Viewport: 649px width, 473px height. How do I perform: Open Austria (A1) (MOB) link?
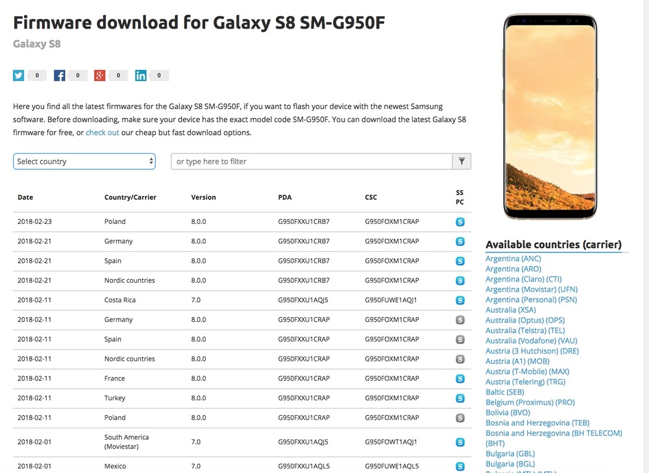[x=517, y=361]
